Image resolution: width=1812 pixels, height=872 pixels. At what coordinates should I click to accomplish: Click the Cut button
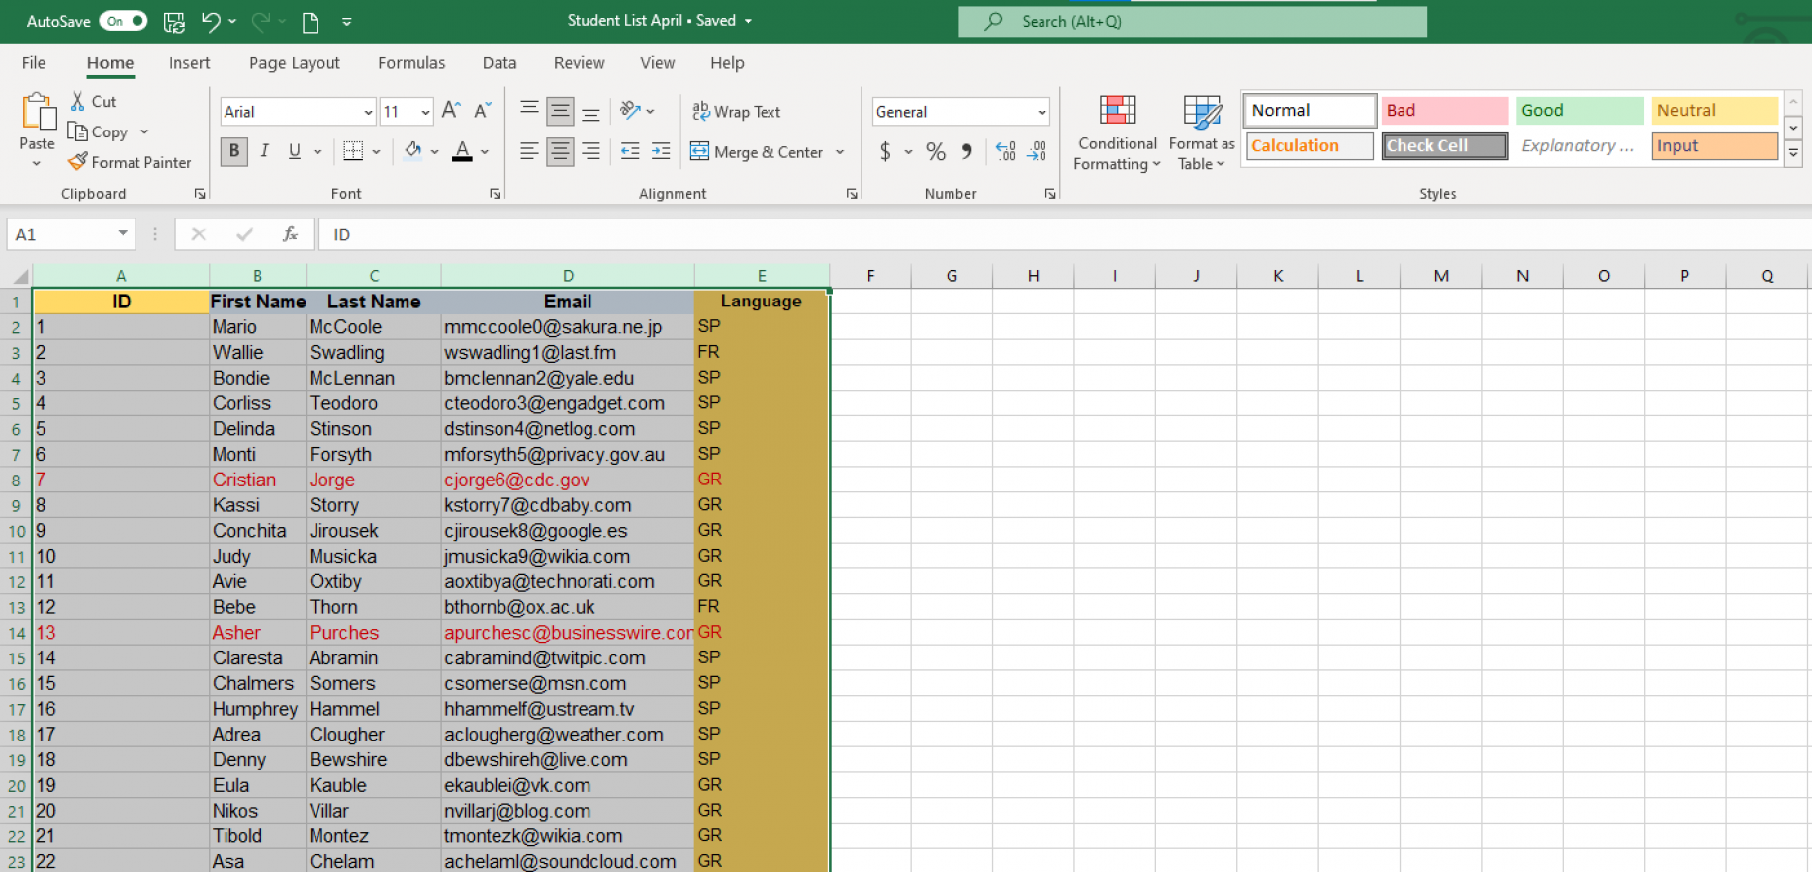tap(93, 101)
